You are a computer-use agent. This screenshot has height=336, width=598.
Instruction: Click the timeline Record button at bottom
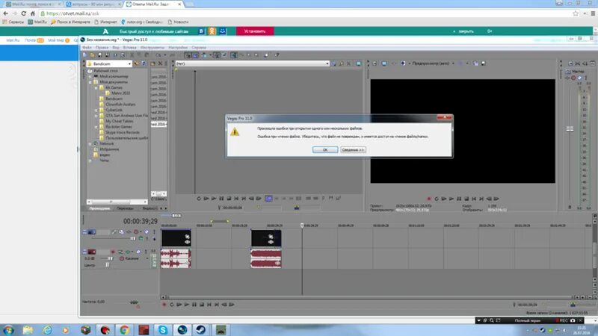pos(164,305)
